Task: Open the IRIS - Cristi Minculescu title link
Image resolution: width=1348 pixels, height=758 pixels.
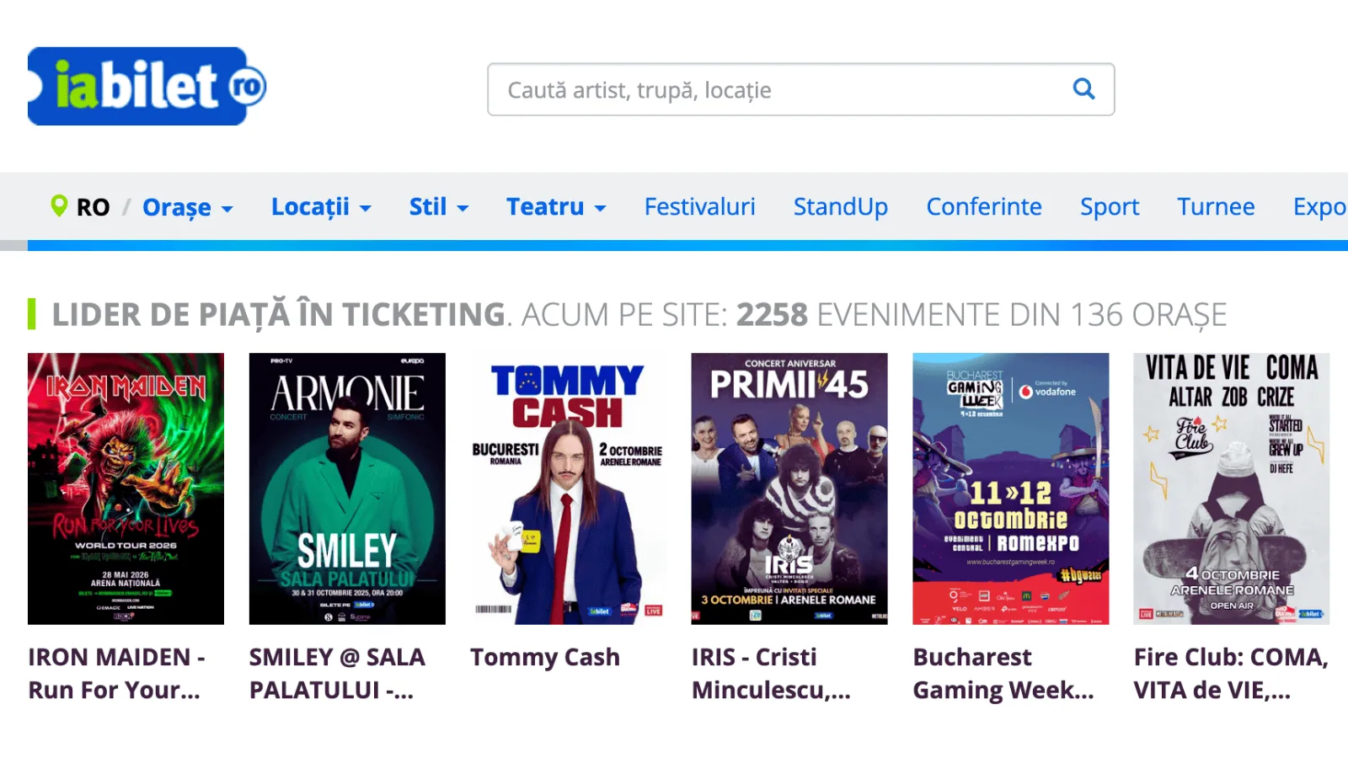Action: click(x=770, y=673)
